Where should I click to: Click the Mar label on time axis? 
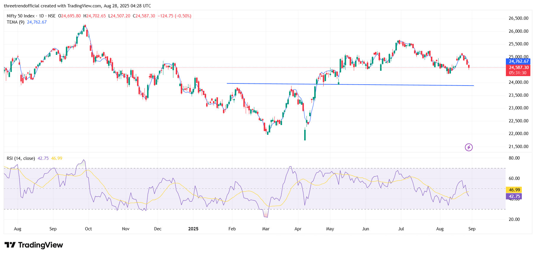pos(266,229)
